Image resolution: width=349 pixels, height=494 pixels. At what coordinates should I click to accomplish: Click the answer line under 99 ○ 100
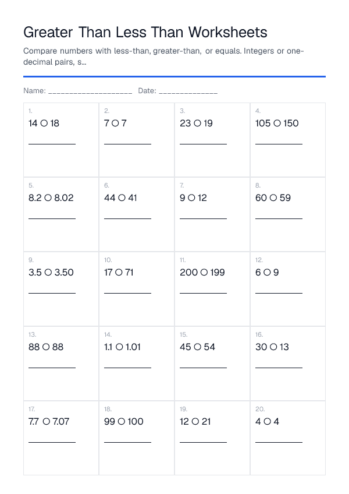128,442
